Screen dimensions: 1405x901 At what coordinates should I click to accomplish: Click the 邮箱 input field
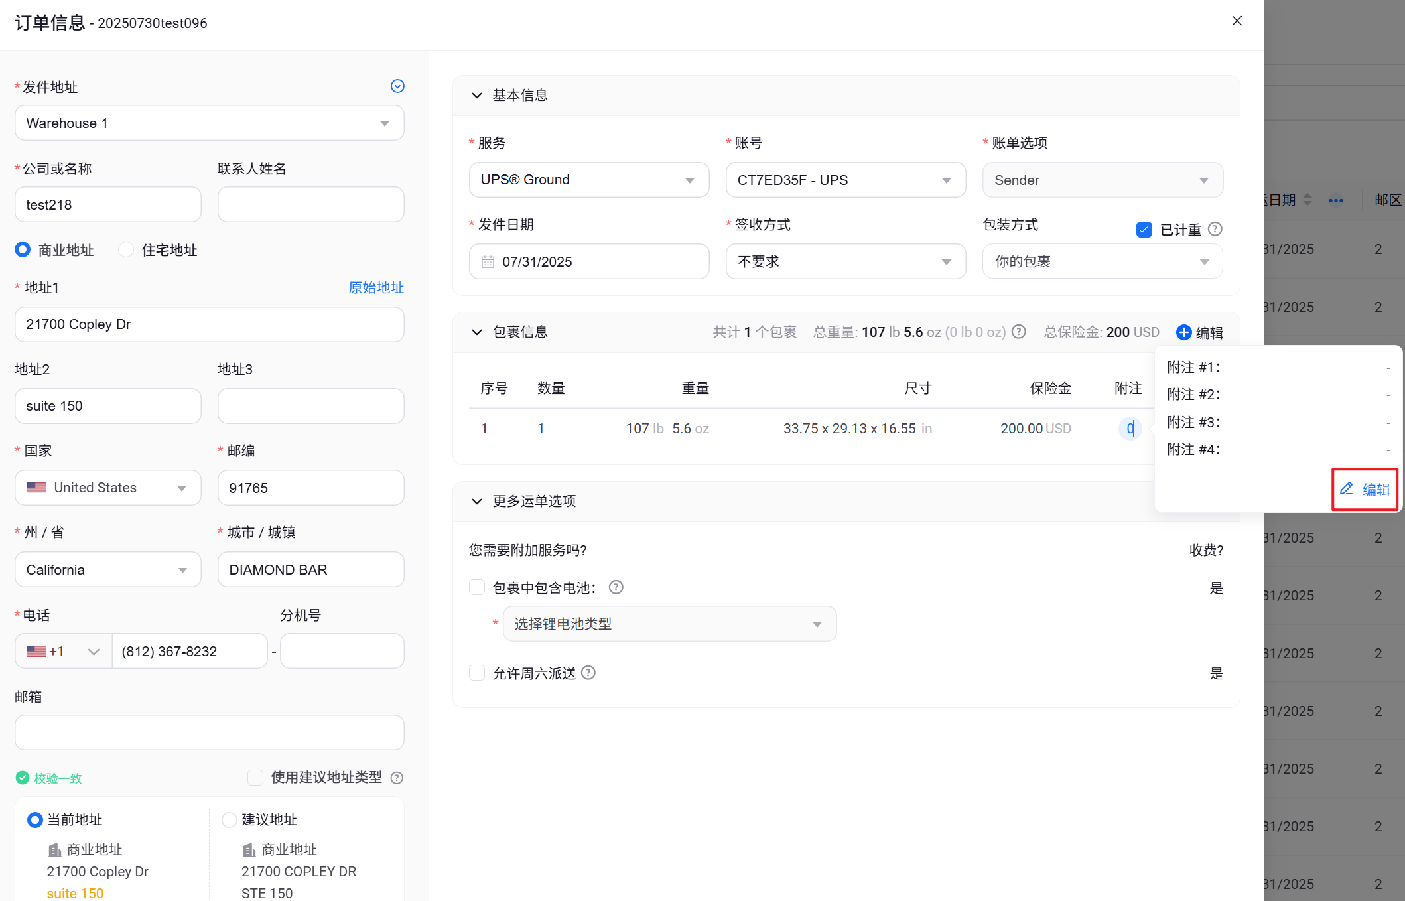pos(209,732)
